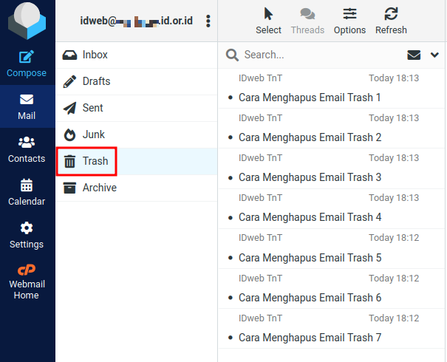This screenshot has width=447, height=362.
Task: Return to cPanel Webmail Home
Action: click(x=27, y=281)
